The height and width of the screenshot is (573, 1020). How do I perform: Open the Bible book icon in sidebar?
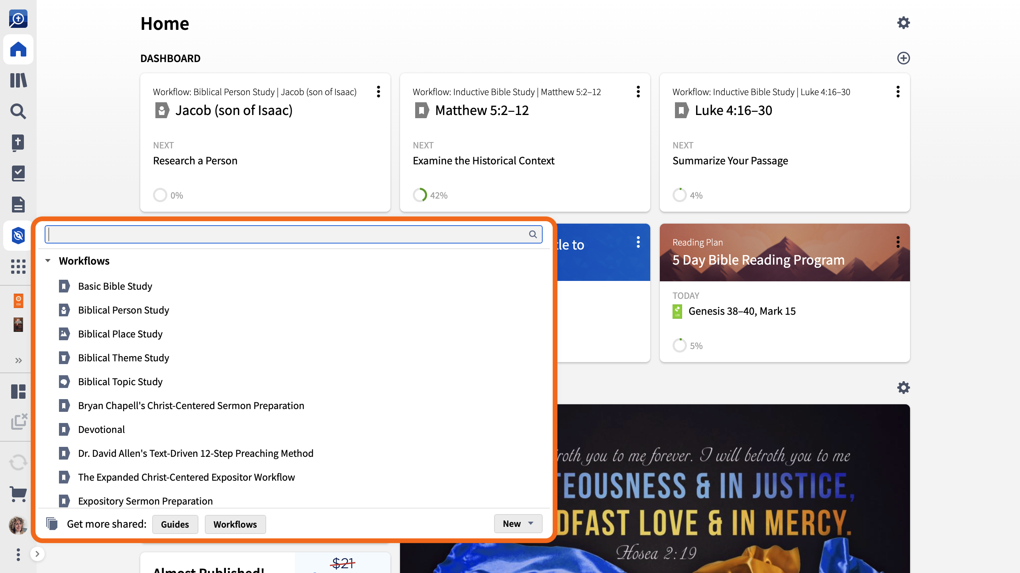(x=18, y=142)
